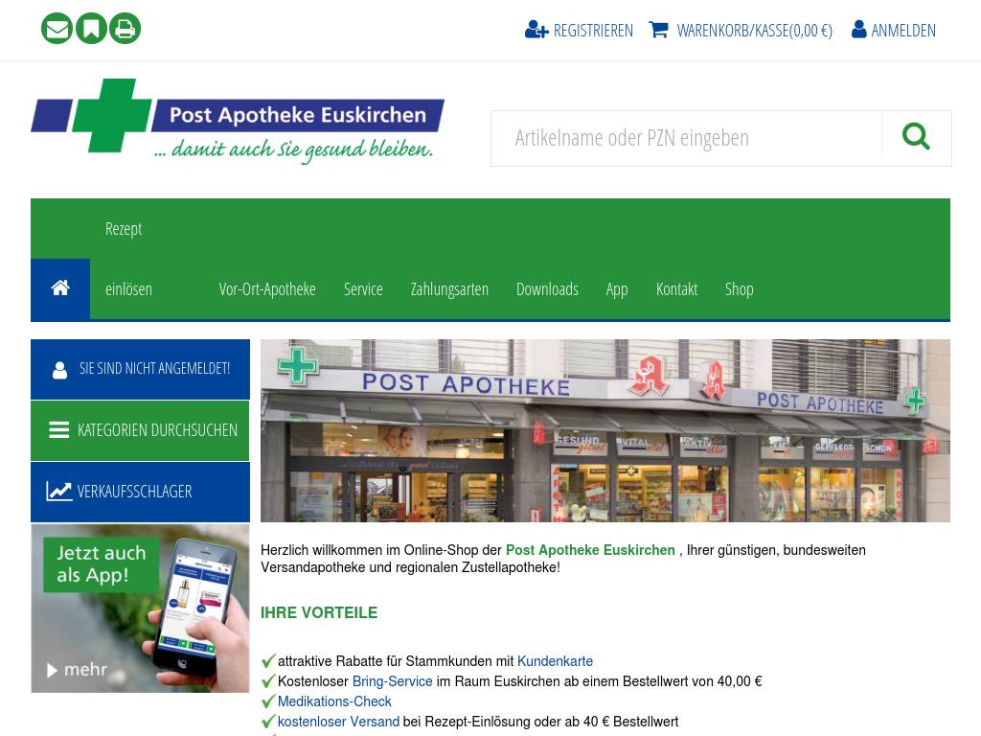The image size is (981, 736).
Task: Click Anmelden with the user icon
Action: 894,30
